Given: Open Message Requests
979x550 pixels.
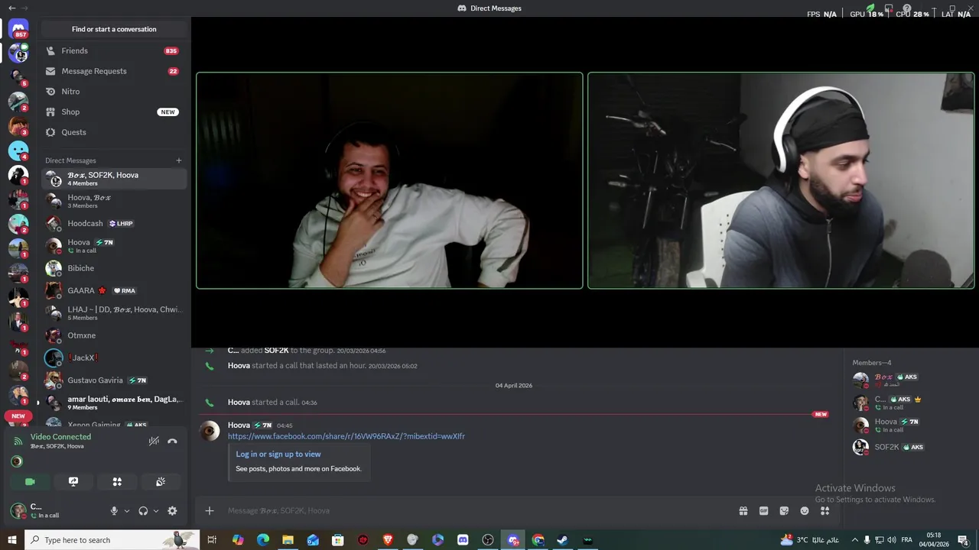Looking at the screenshot, I should click(x=114, y=71).
